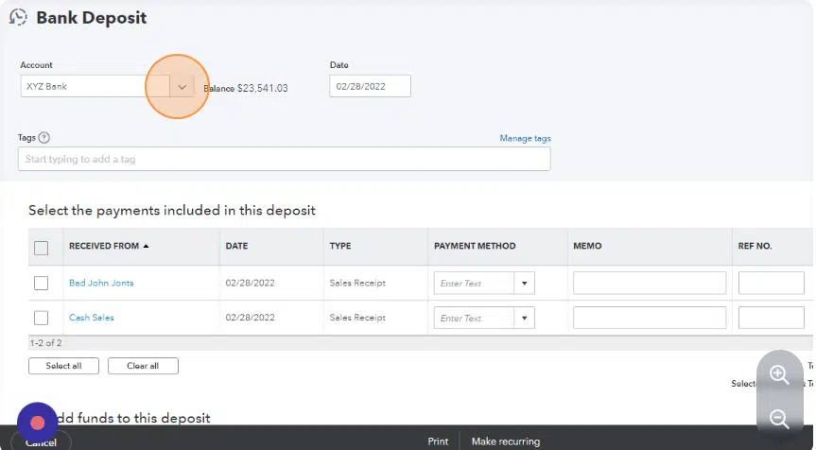Open payment method dropdown for Cash Sales

(x=524, y=318)
